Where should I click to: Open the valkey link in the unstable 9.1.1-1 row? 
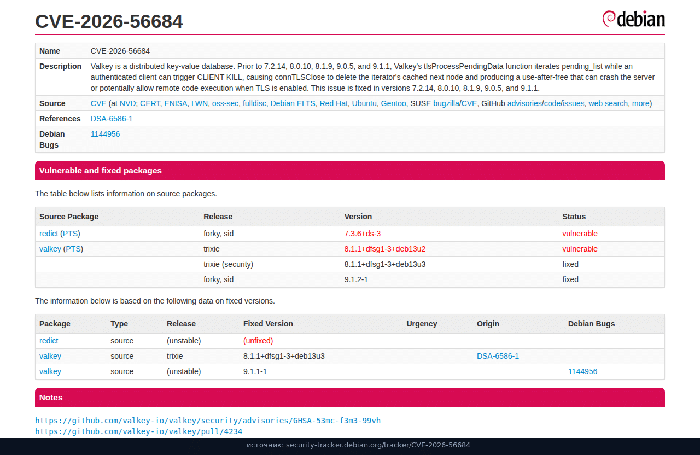click(50, 371)
